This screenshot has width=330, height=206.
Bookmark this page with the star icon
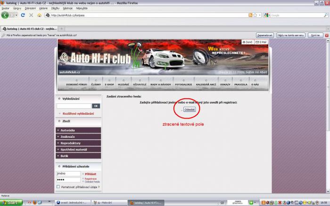(255, 15)
